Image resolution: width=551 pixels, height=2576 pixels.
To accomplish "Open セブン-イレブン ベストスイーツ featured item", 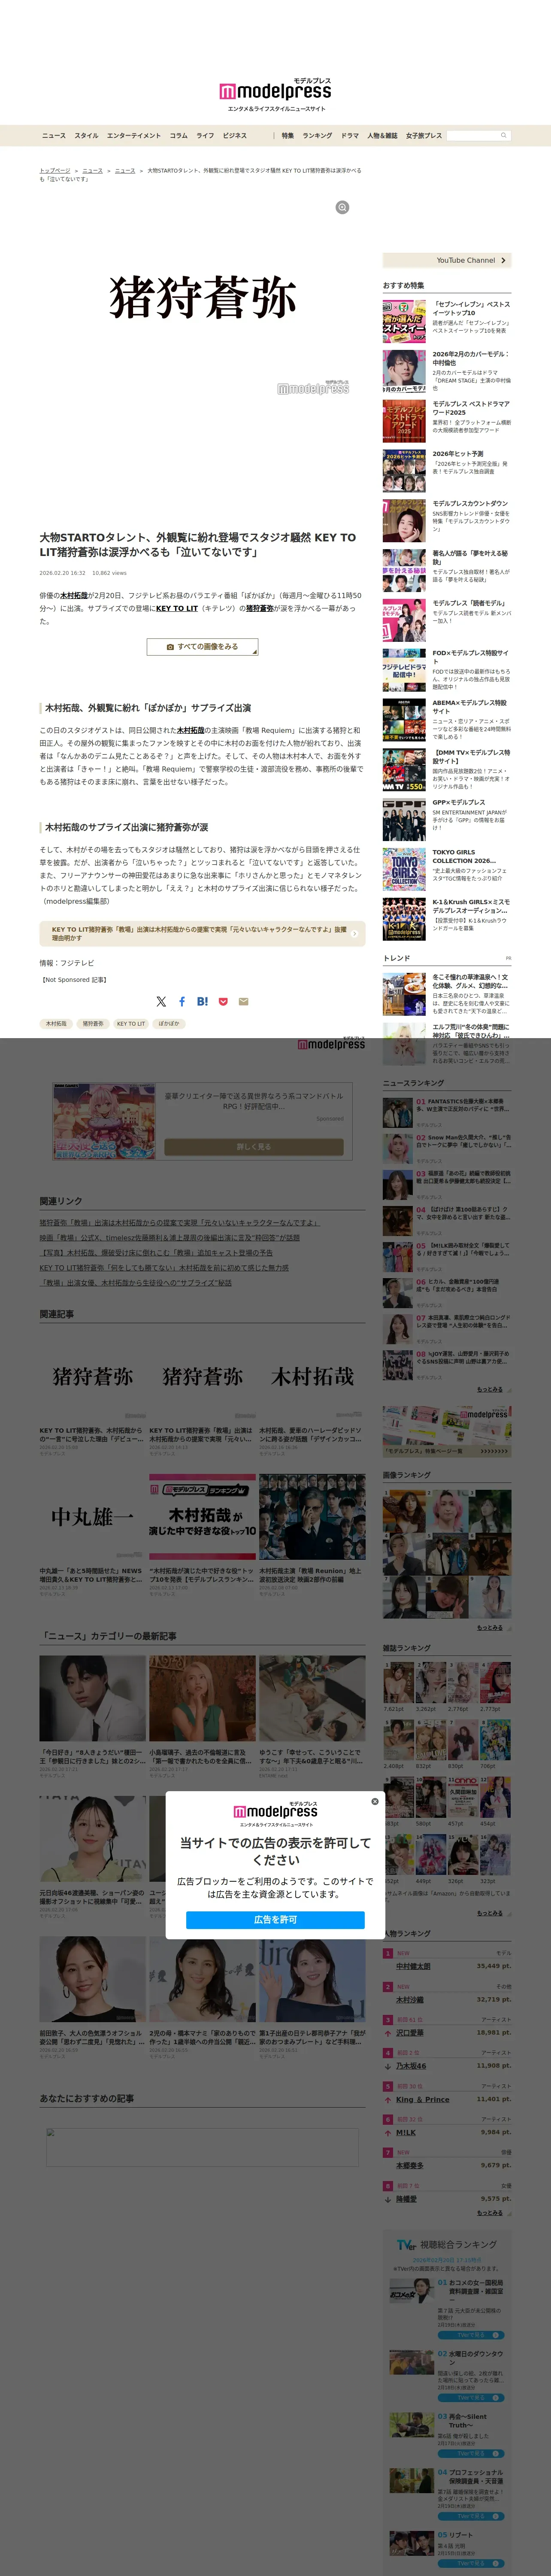I will point(447,322).
